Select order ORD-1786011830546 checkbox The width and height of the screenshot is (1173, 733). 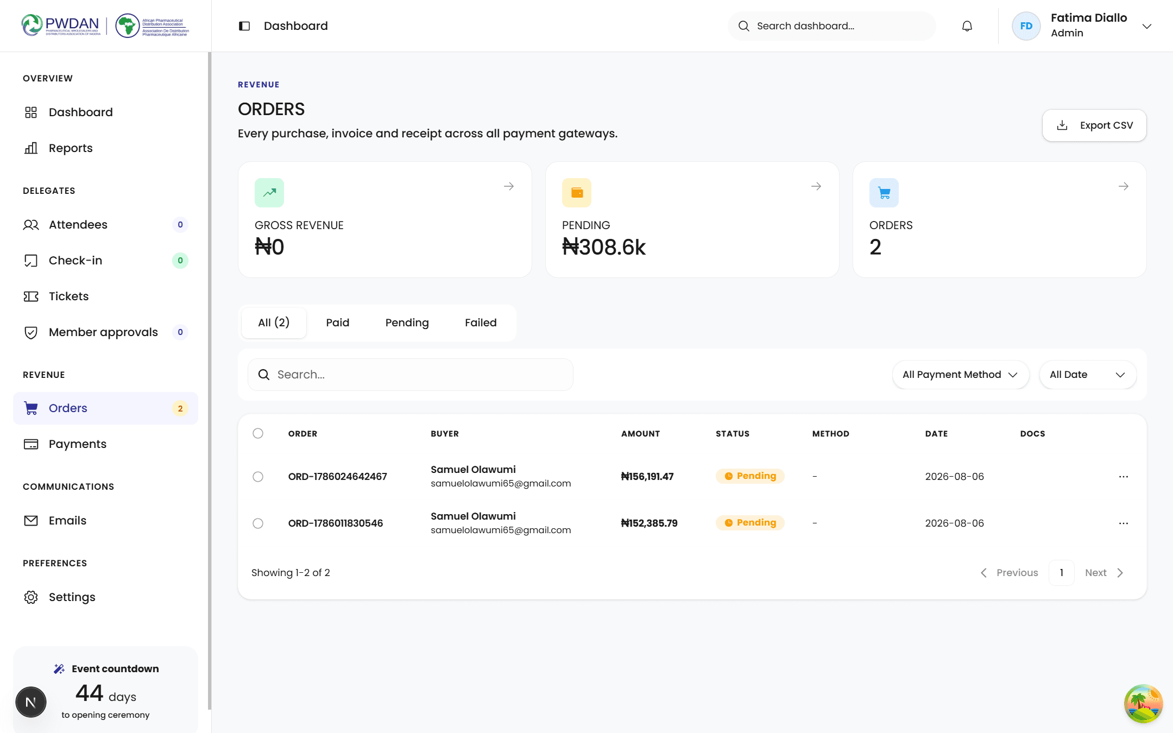click(258, 523)
